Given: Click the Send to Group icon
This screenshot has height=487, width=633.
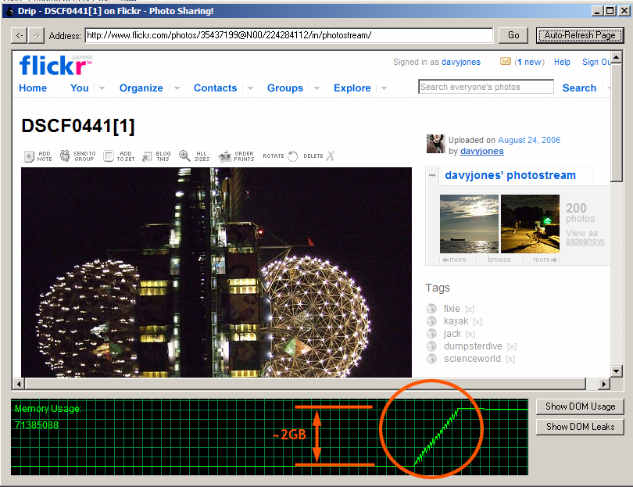Looking at the screenshot, I should 65,156.
